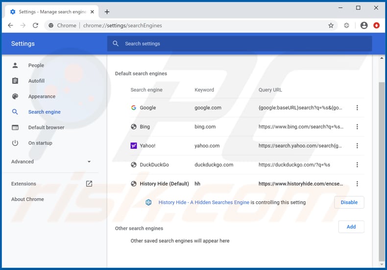Click the hh keyword for History Hide
The height and width of the screenshot is (270, 387).
point(197,184)
